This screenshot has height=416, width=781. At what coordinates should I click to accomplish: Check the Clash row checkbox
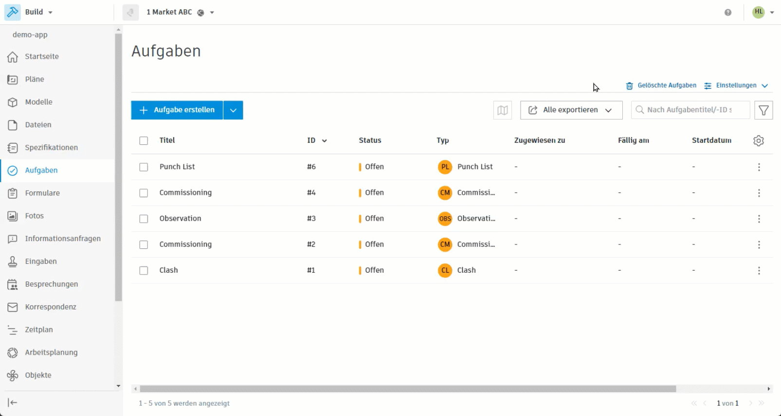[x=144, y=271]
